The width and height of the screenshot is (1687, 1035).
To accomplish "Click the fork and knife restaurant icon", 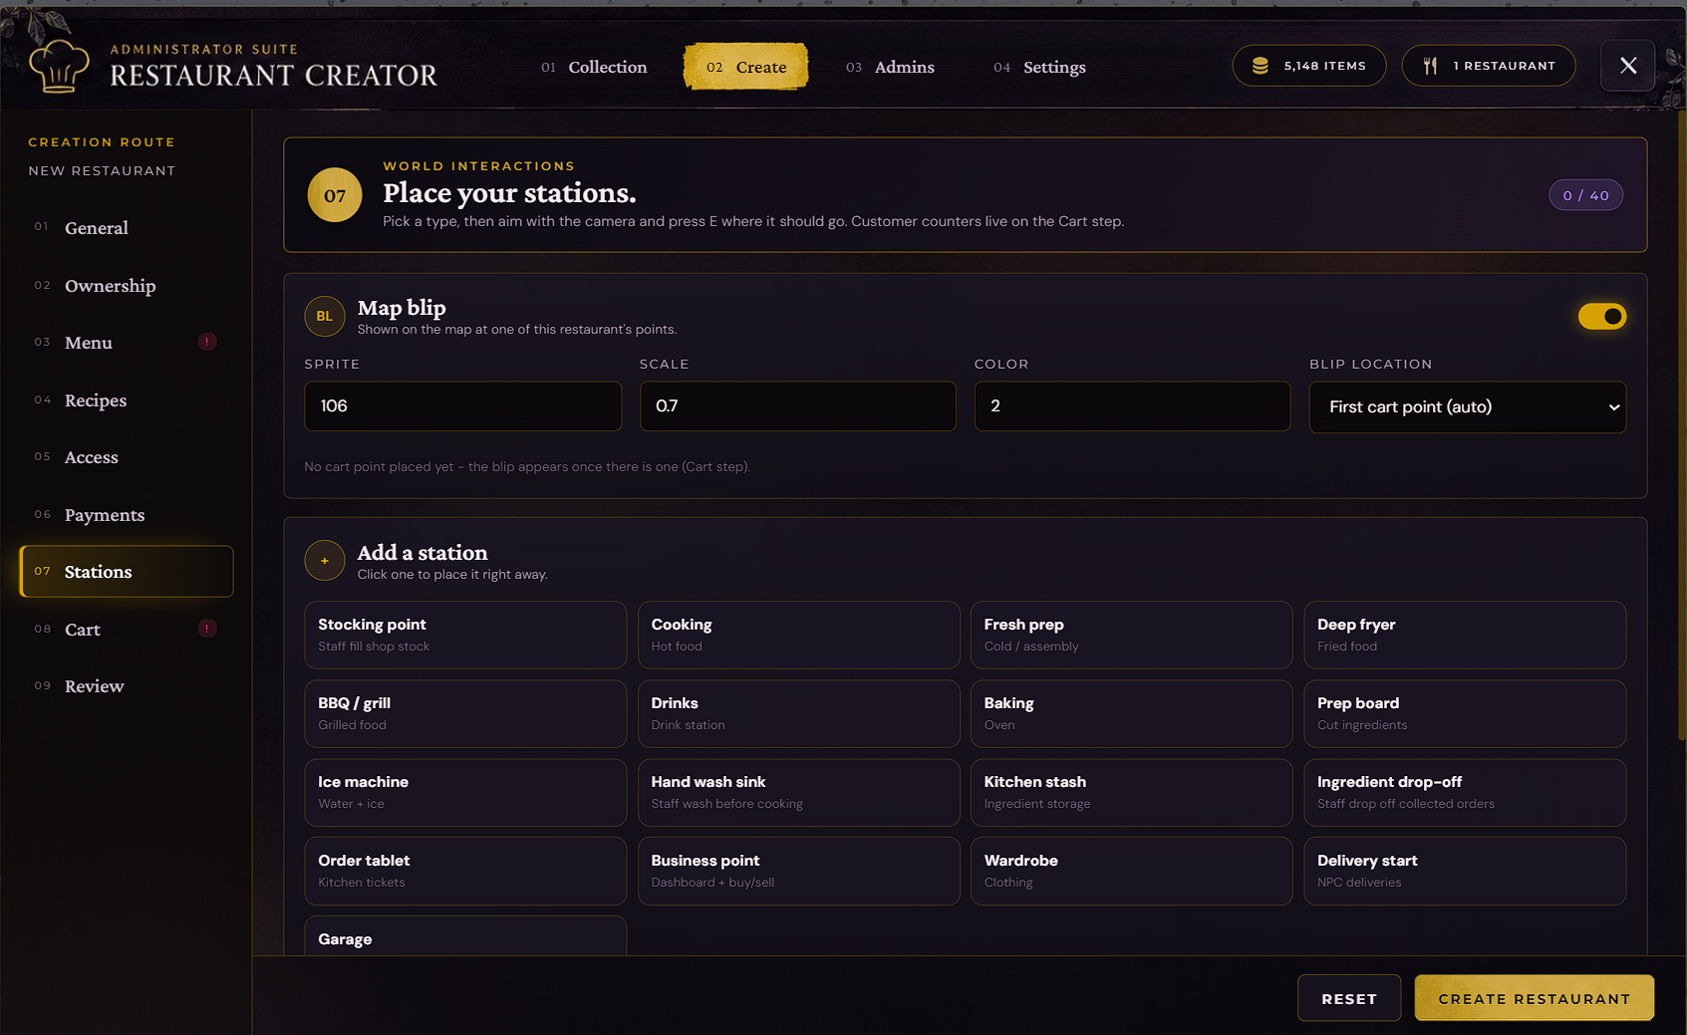I will click(1430, 66).
